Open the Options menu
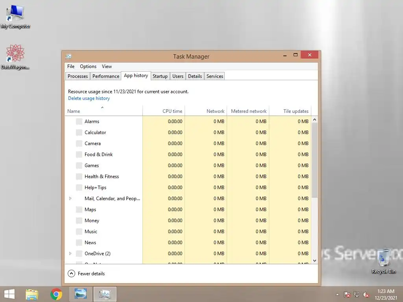This screenshot has height=302, width=403. pyautogui.click(x=88, y=66)
